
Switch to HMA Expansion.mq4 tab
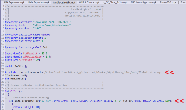(14, 2)
